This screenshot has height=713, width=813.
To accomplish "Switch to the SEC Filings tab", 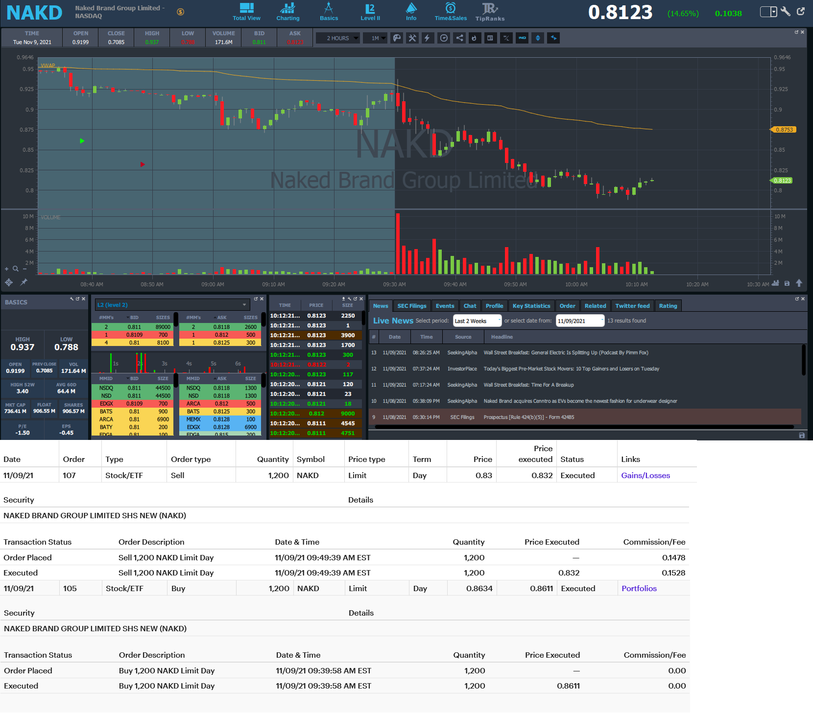I will [x=411, y=306].
